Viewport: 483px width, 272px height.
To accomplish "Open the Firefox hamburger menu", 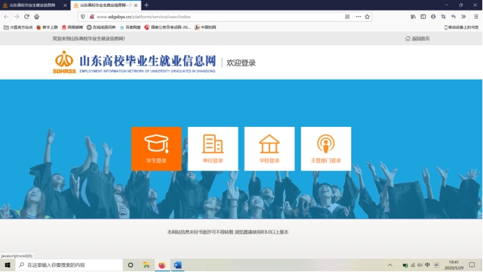I will click(476, 17).
